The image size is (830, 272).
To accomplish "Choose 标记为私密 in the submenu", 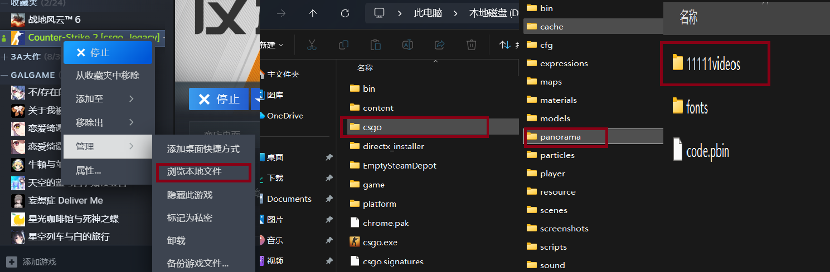I will click(203, 218).
